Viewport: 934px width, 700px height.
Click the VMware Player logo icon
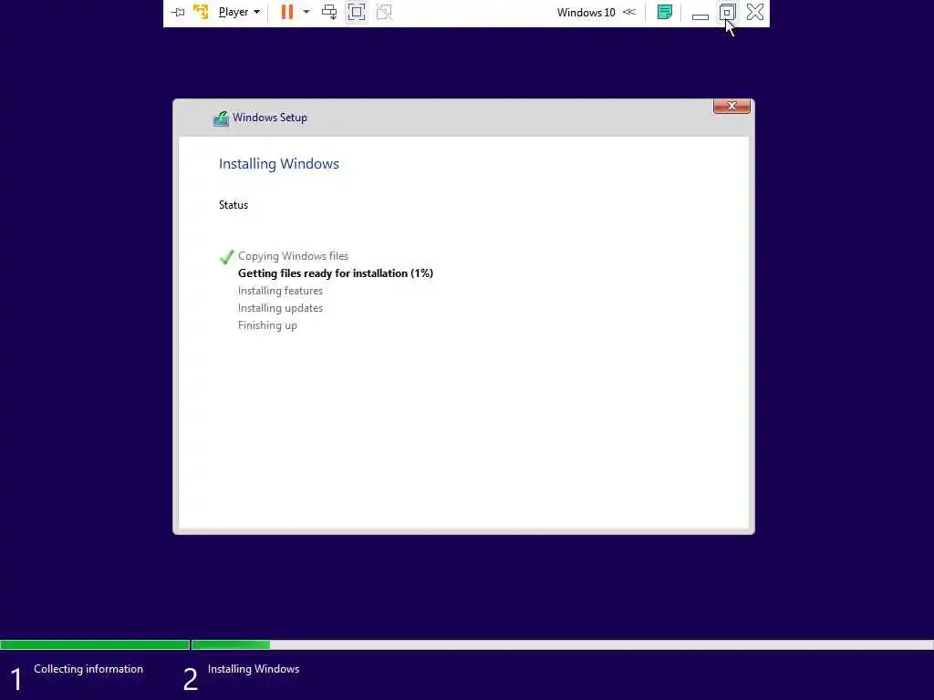(x=201, y=12)
